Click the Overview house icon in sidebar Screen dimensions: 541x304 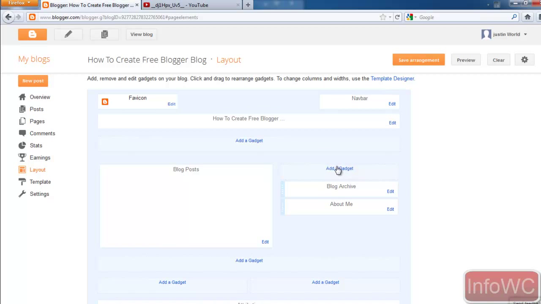click(22, 97)
